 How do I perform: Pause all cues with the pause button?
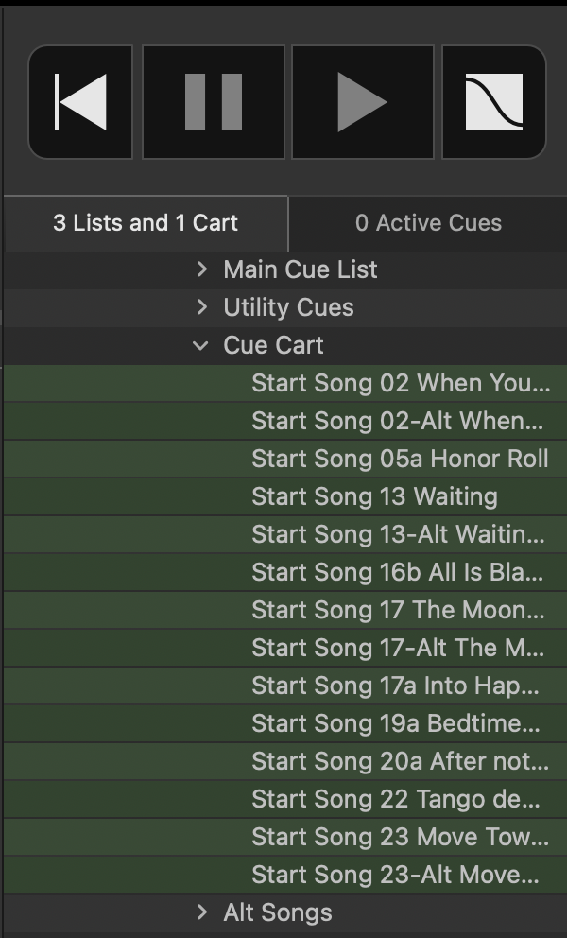click(x=213, y=102)
